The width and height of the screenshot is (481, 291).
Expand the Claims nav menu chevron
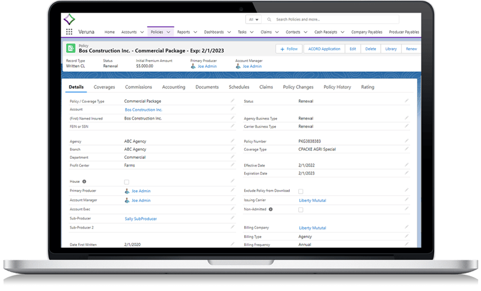pyautogui.click(x=277, y=32)
